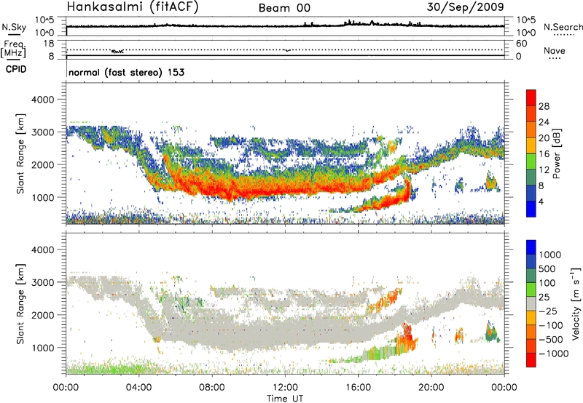The height and width of the screenshot is (403, 583).
Task: Click the "2000" tick of Velocity panel
Action: click(x=42, y=315)
